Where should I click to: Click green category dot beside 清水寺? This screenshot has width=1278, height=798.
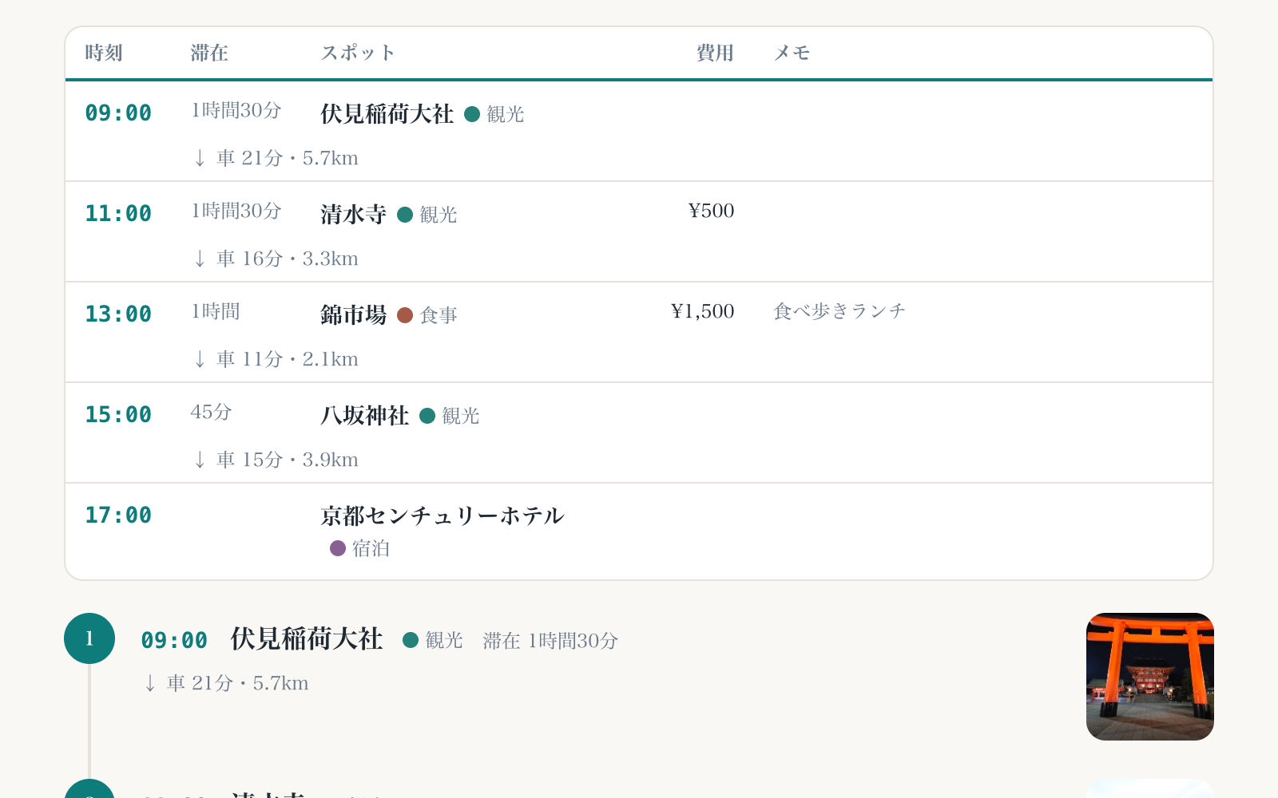tap(405, 215)
